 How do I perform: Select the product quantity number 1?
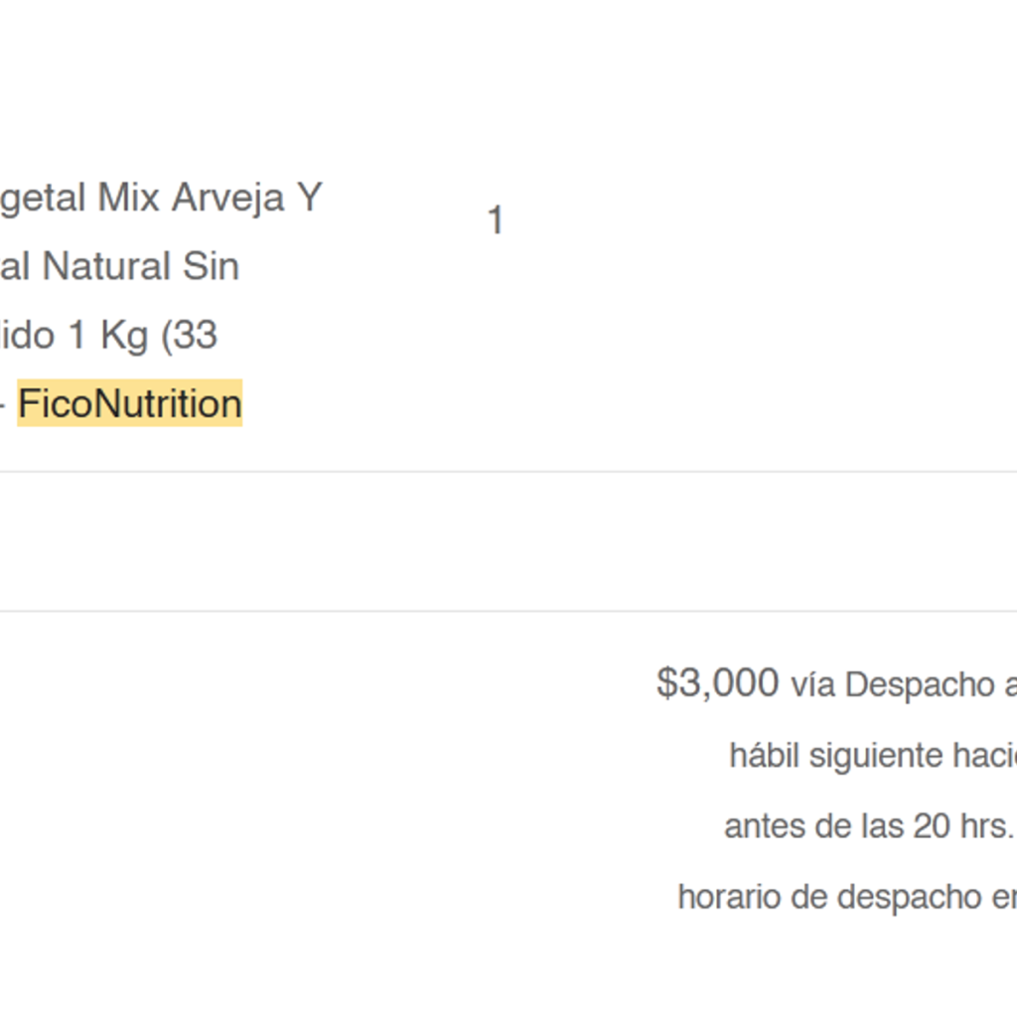pos(496,219)
